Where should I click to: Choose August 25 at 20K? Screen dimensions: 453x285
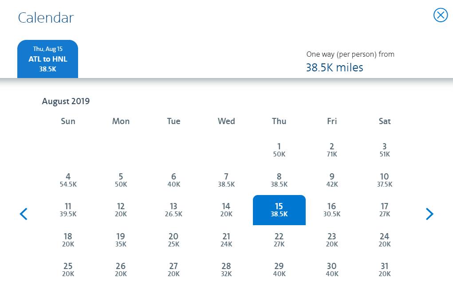coord(68,269)
